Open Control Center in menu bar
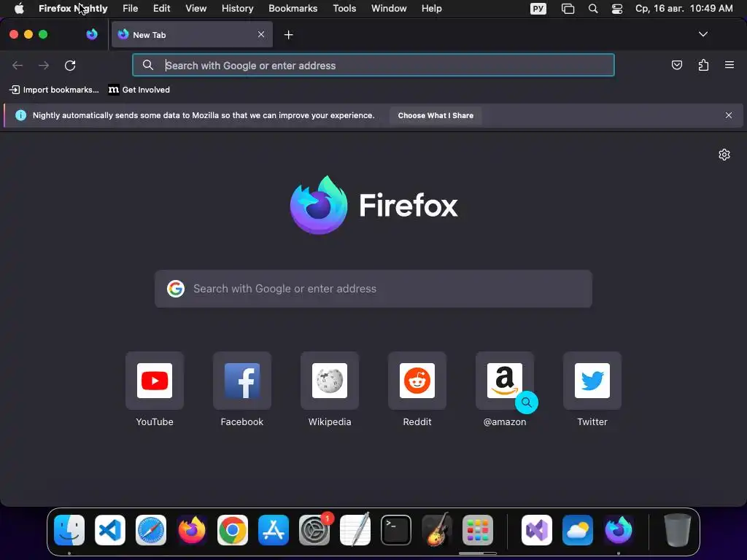The height and width of the screenshot is (560, 747). (617, 9)
